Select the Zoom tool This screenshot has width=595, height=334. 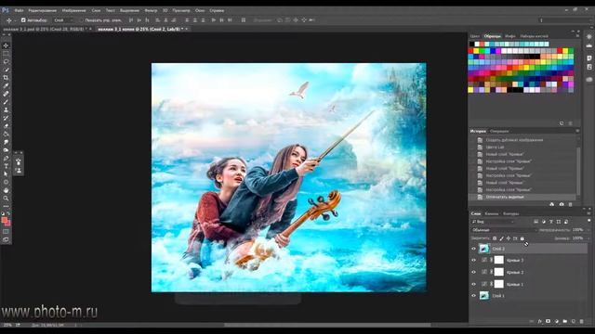pyautogui.click(x=6, y=198)
